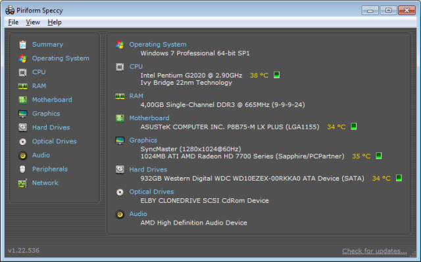The image size is (421, 262).
Task: Click 'Ivy Bridge 22nm Technology' text
Action: [x=186, y=83]
